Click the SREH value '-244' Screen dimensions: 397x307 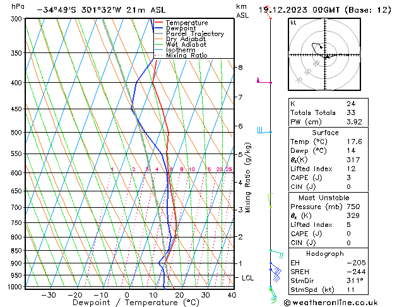[x=356, y=272]
